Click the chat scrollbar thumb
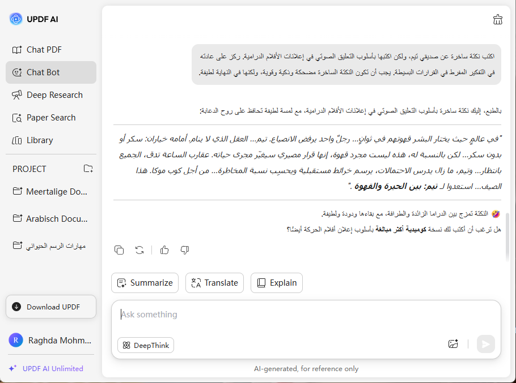 coord(507,237)
